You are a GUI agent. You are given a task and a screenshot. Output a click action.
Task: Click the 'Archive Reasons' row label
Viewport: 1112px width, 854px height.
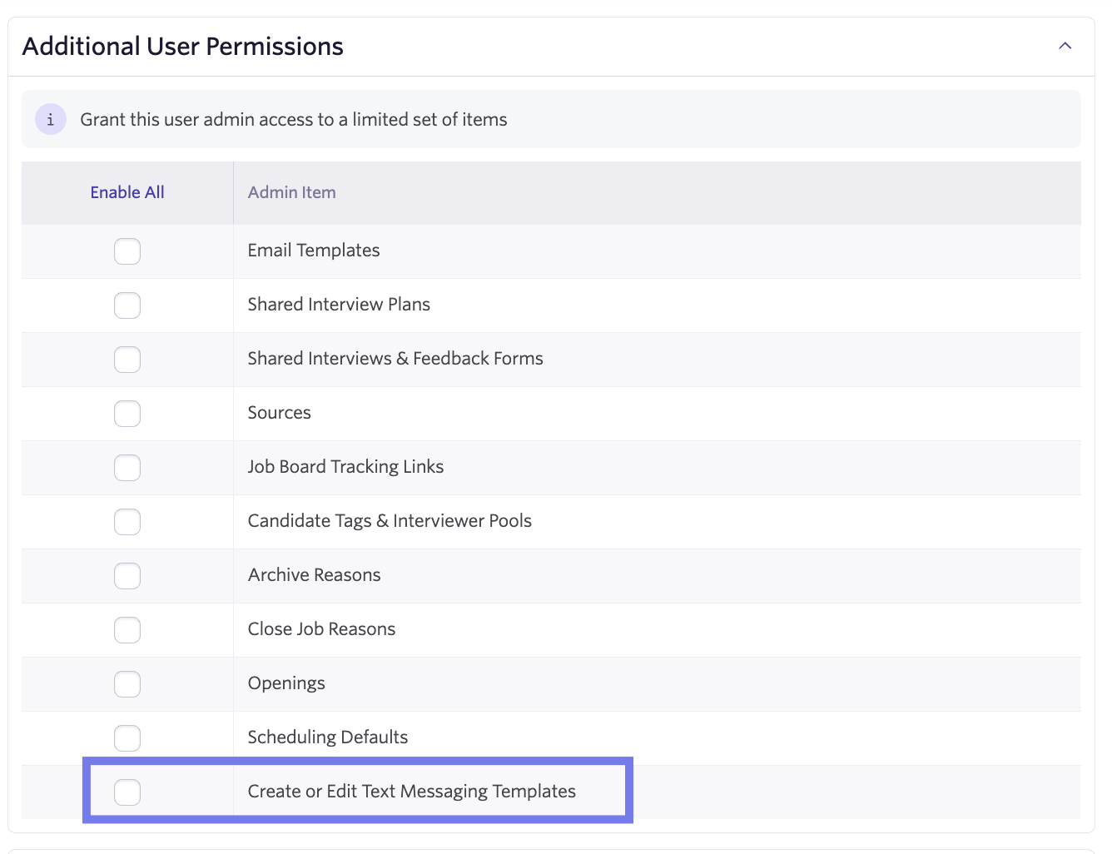pyautogui.click(x=315, y=575)
